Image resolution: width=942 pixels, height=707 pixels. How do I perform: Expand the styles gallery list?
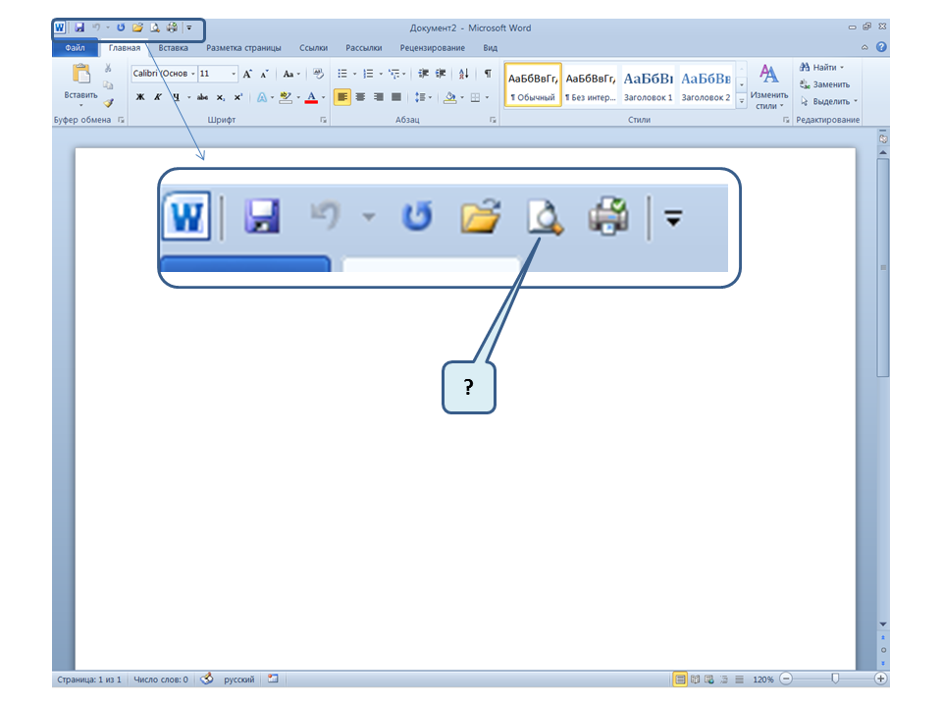coord(742,101)
